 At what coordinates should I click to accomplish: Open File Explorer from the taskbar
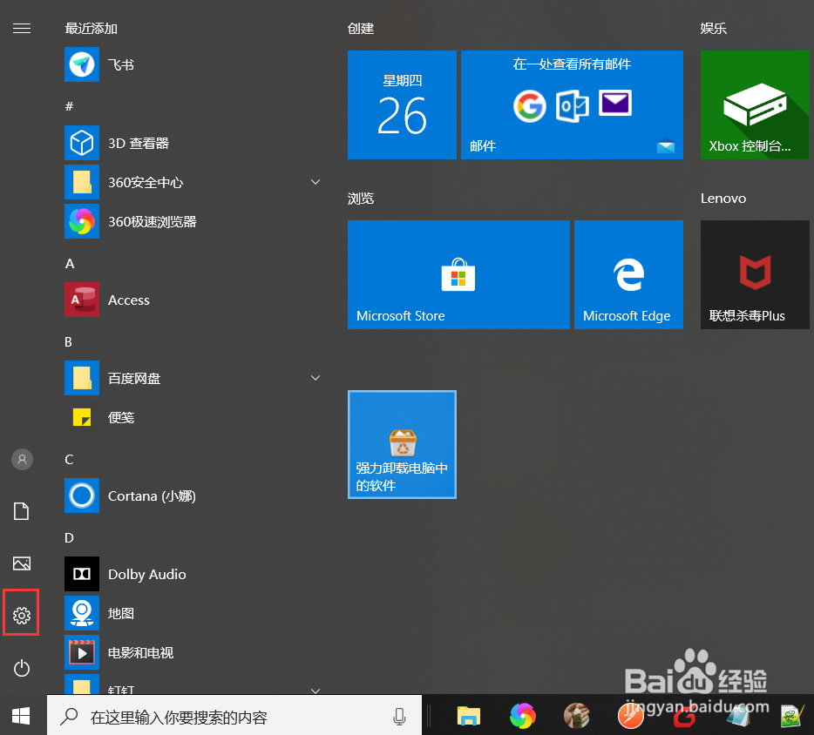tap(468, 715)
